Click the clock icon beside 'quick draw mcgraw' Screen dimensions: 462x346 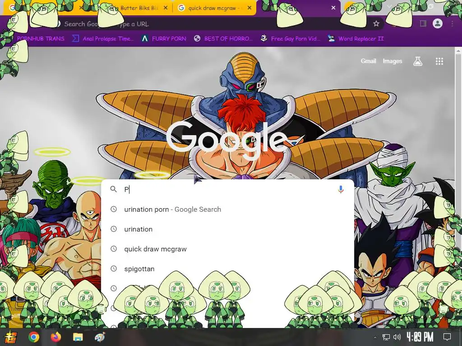(113, 249)
